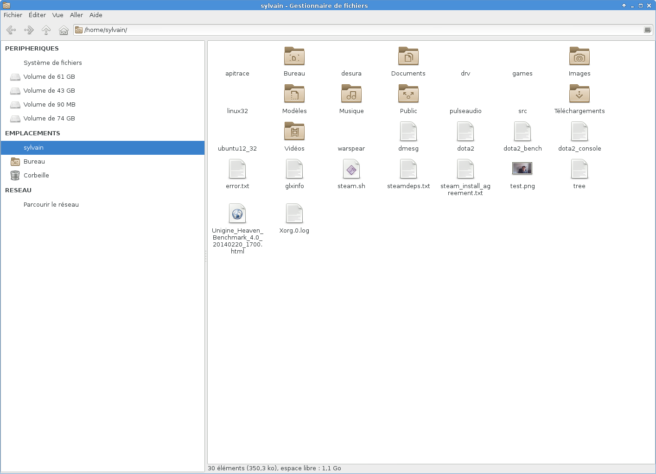Click the Corbeille trash in sidebar
Image resolution: width=656 pixels, height=474 pixels.
[x=36, y=175]
